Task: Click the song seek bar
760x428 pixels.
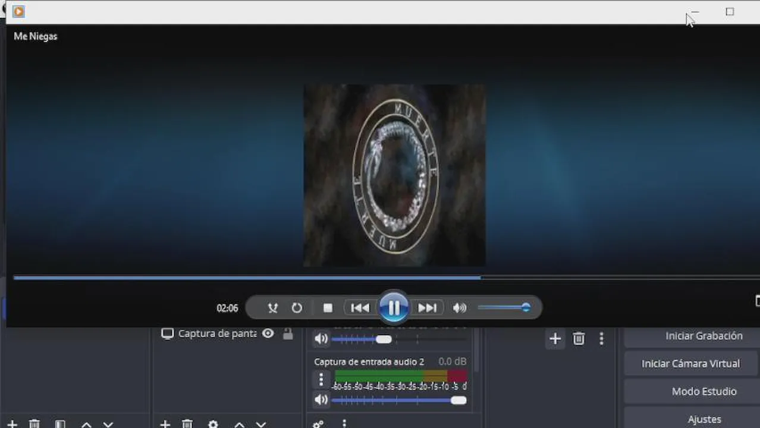Action: (x=385, y=278)
